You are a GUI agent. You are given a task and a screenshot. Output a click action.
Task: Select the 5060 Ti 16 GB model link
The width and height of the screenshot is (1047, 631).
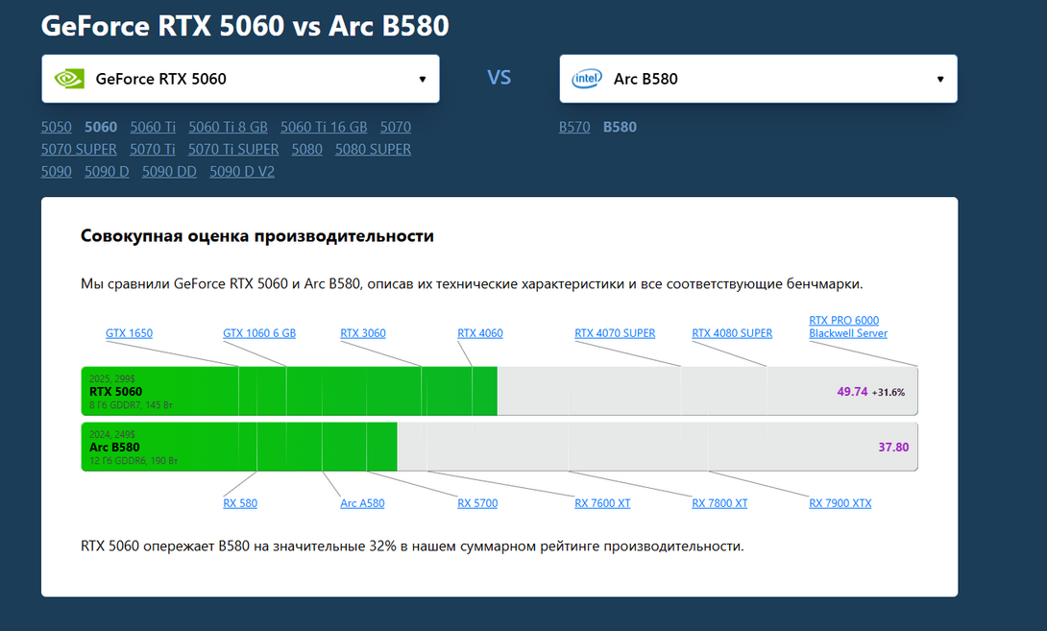(x=324, y=127)
